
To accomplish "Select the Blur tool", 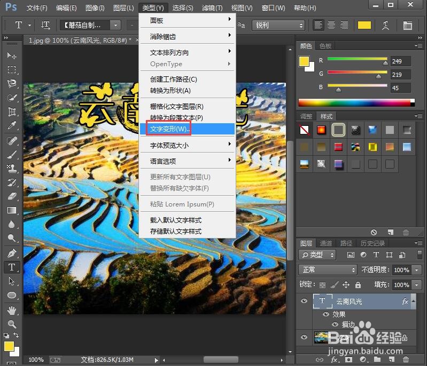I will click(x=11, y=224).
